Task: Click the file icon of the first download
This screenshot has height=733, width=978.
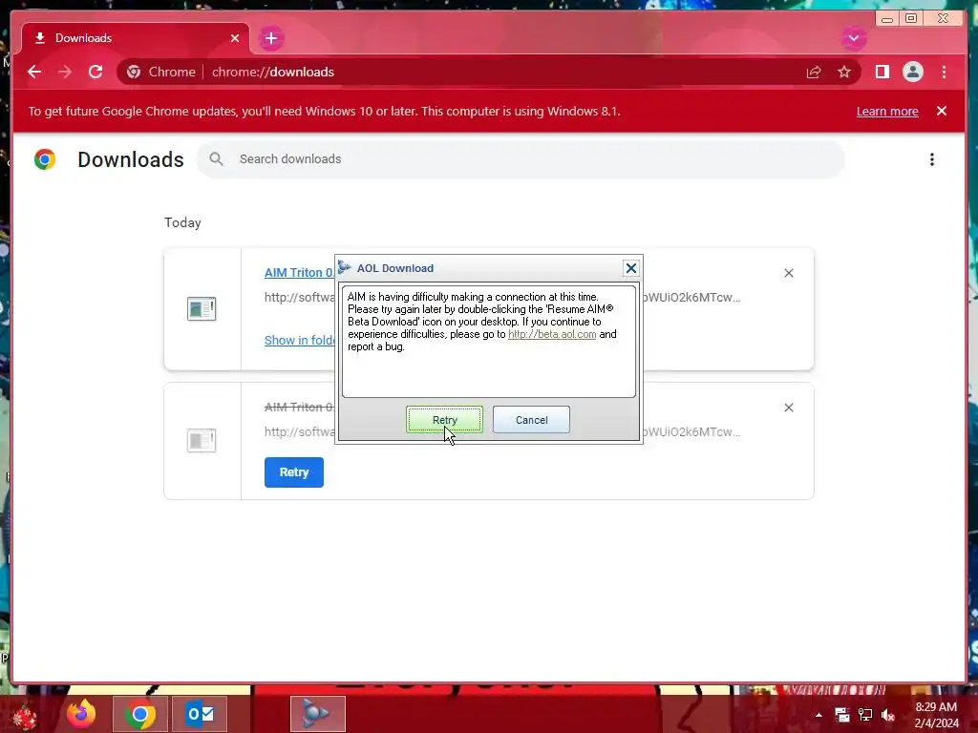Action: [202, 308]
